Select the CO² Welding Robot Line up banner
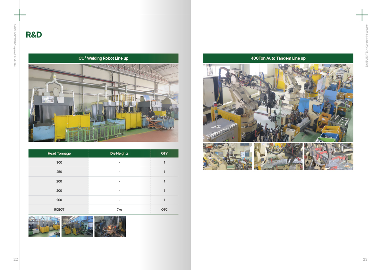This screenshot has width=382, height=270. [x=103, y=58]
